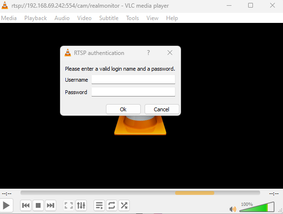This screenshot has width=283, height=214.
Task: Click the Username input field
Action: 133,79
